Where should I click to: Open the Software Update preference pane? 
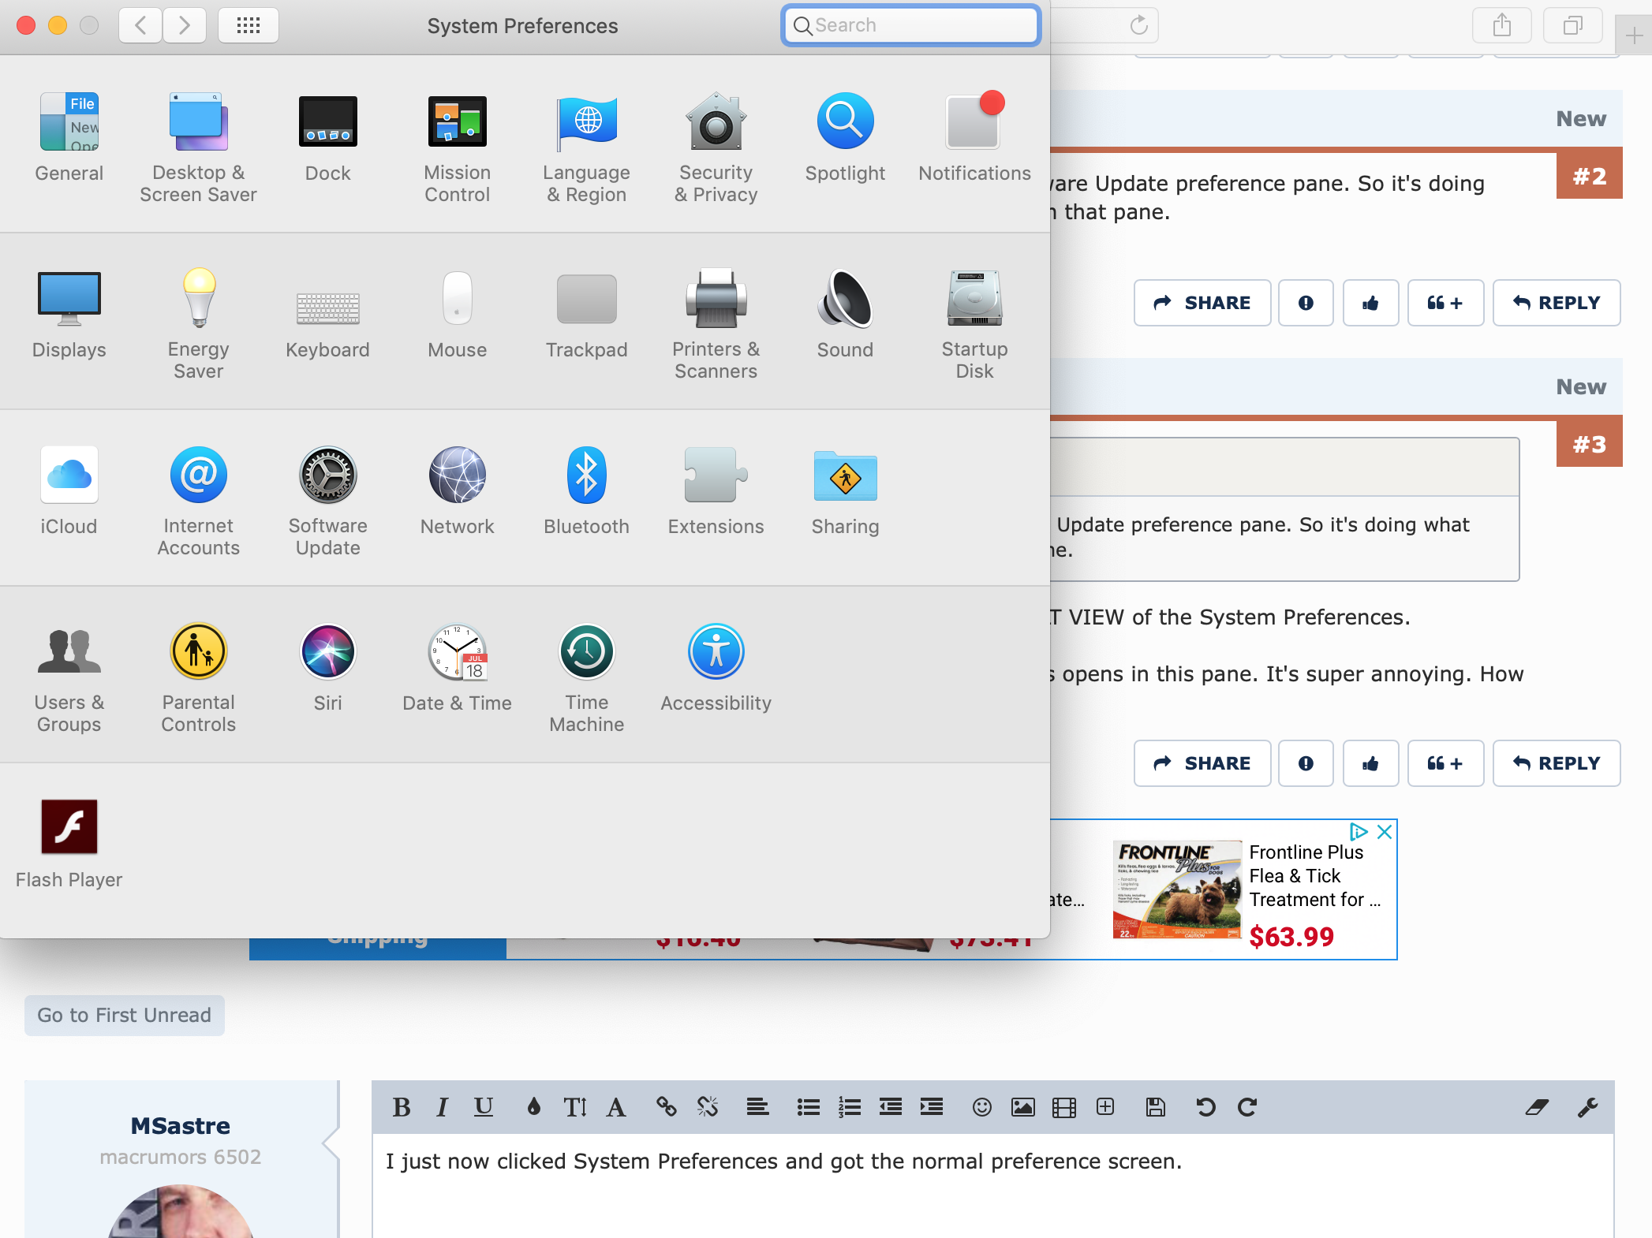coord(327,476)
